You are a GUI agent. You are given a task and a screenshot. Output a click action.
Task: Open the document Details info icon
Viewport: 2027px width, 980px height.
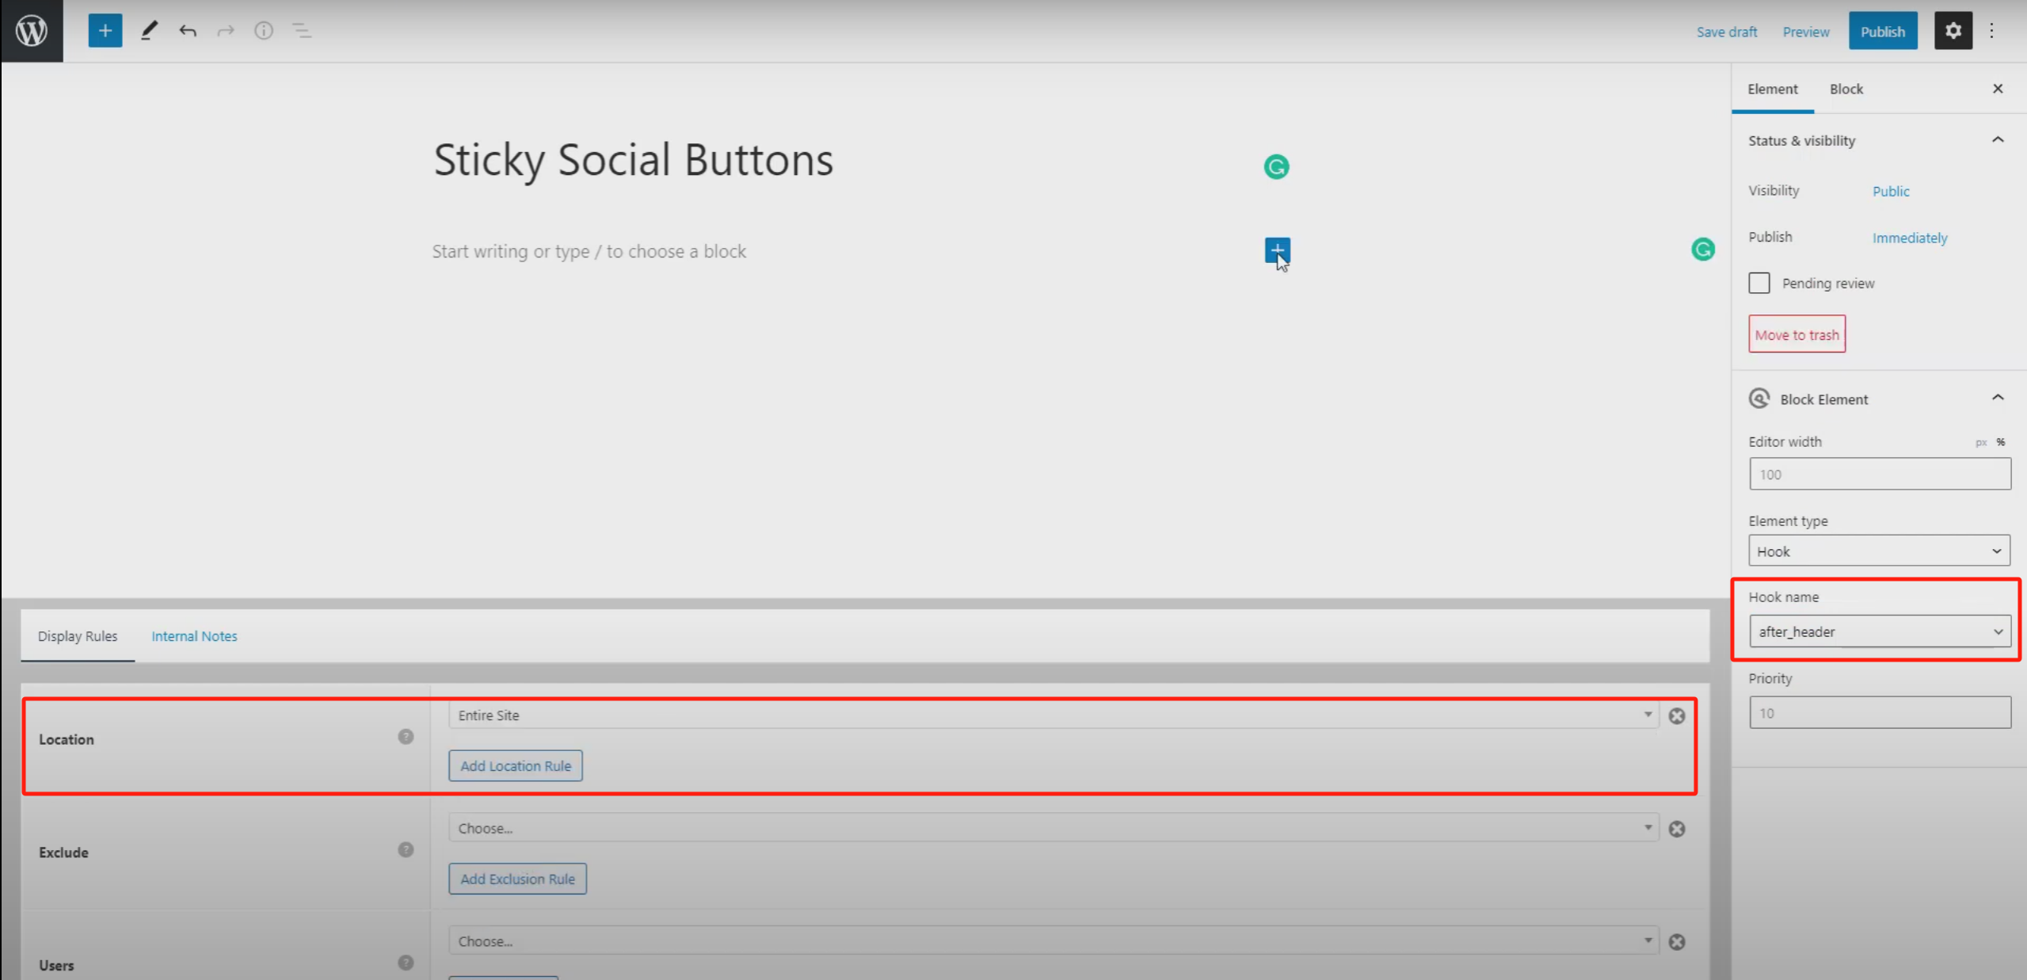click(x=263, y=30)
